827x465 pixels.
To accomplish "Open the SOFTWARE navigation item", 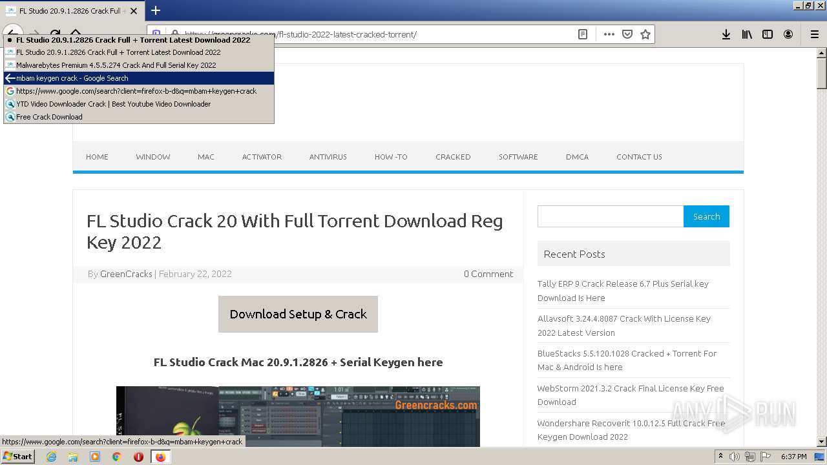I will pyautogui.click(x=518, y=157).
